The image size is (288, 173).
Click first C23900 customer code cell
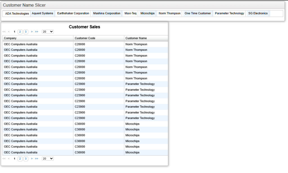tap(99, 84)
